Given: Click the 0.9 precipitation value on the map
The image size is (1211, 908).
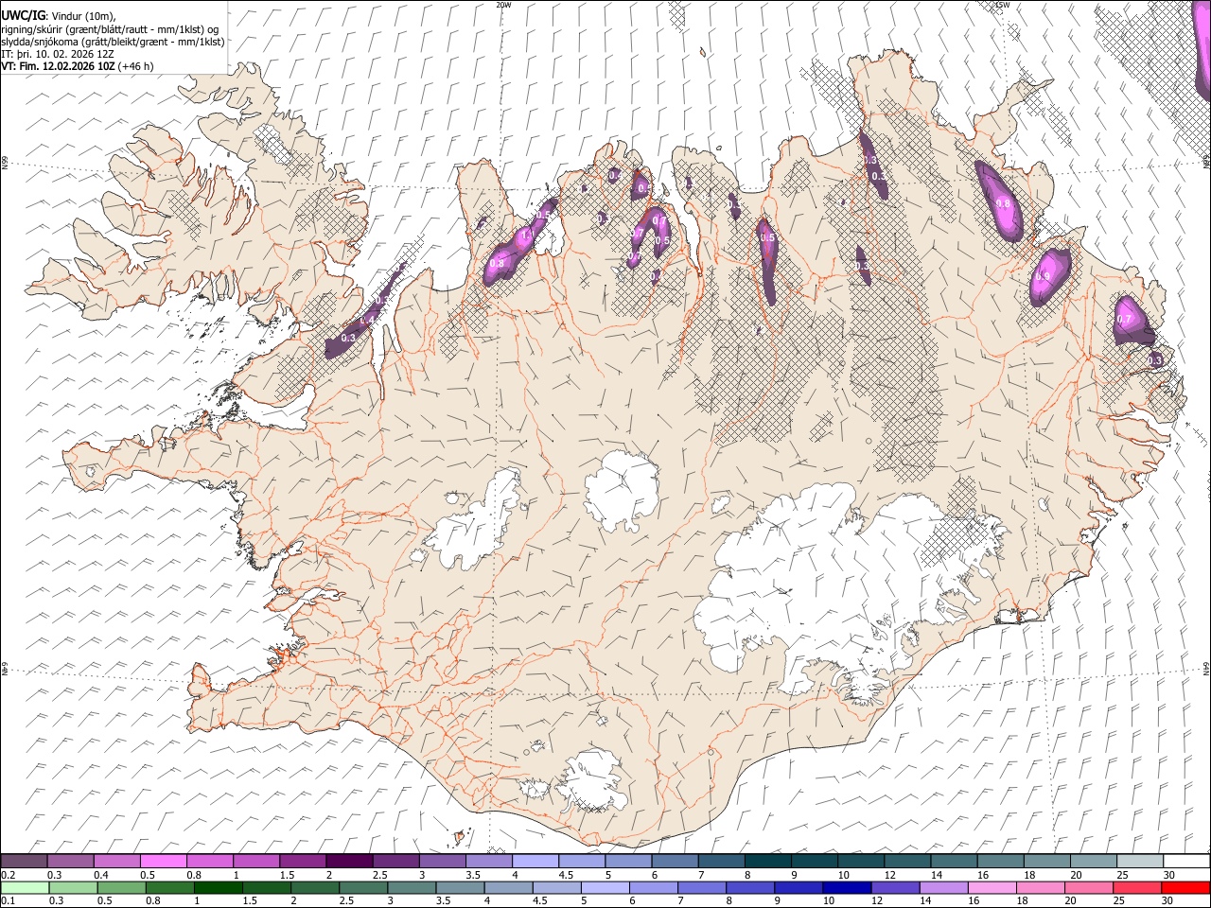Looking at the screenshot, I should pos(1044,276).
